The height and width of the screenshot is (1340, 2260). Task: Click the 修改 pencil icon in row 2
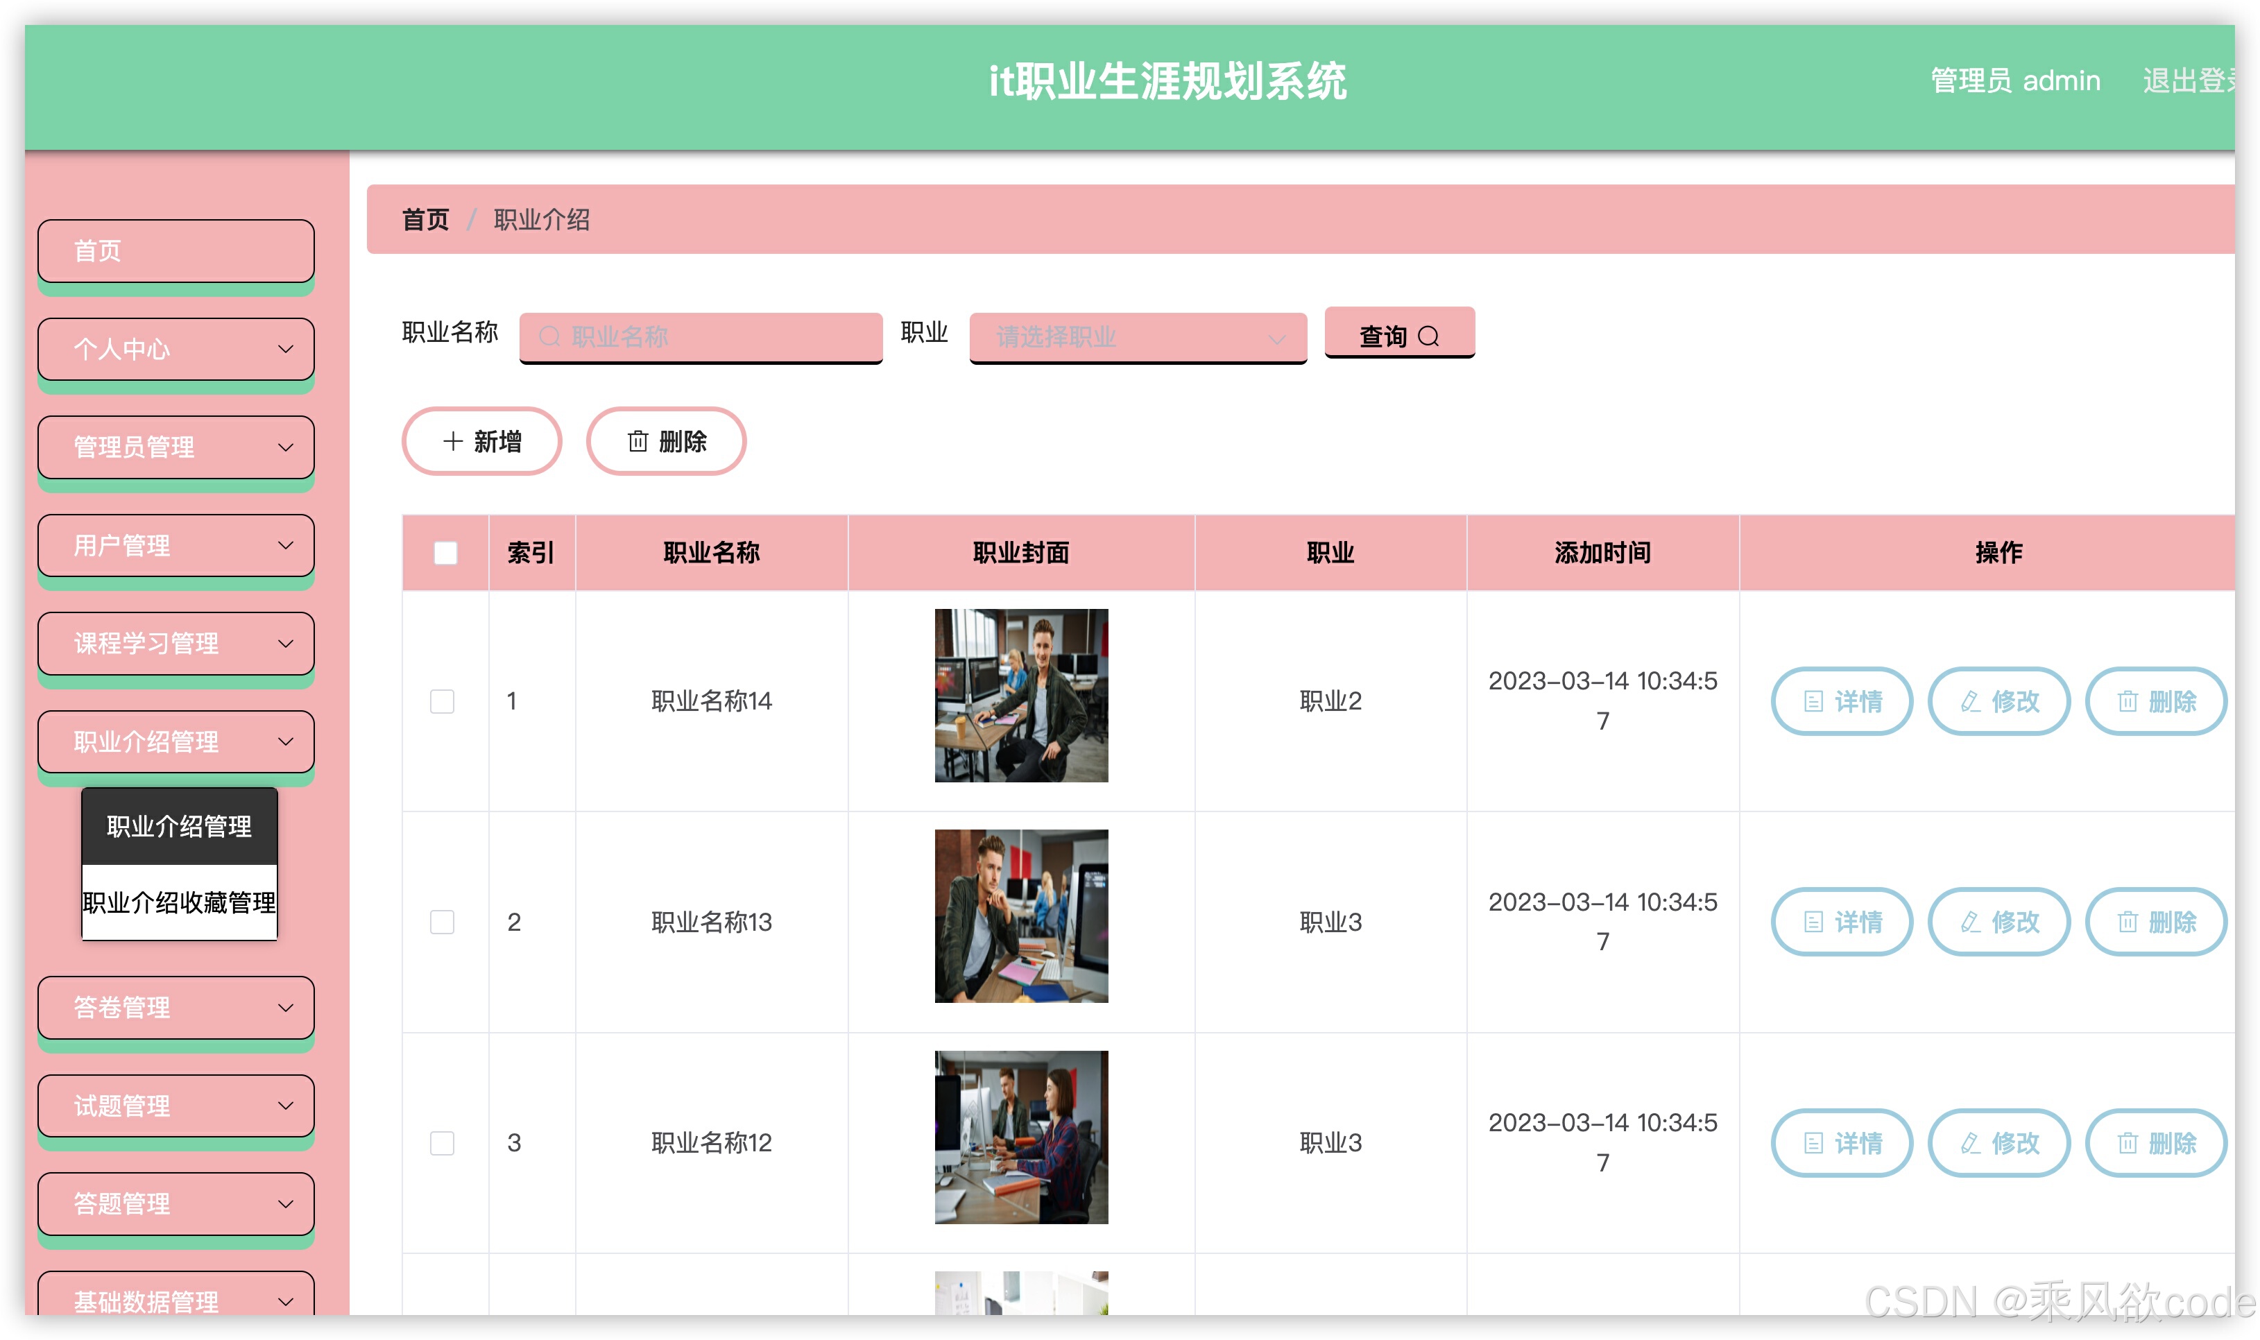pos(1969,922)
